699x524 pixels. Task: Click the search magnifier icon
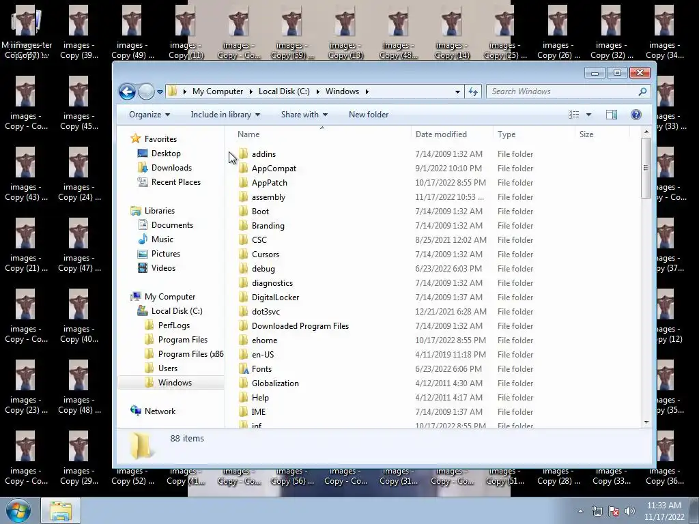pyautogui.click(x=642, y=91)
